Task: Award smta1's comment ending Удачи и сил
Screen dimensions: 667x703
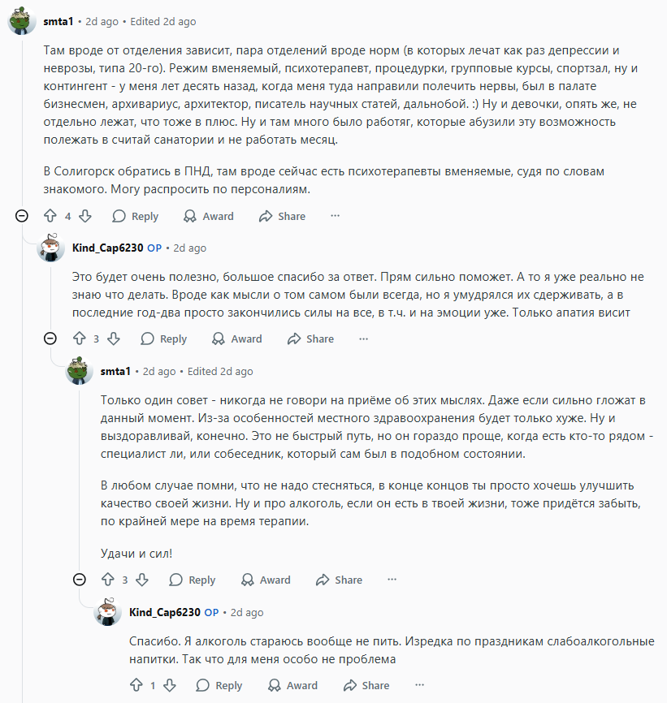Action: coord(266,580)
